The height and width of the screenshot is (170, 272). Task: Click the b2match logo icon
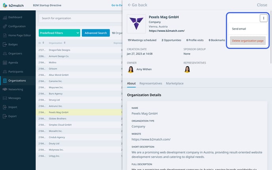pos(5,6)
